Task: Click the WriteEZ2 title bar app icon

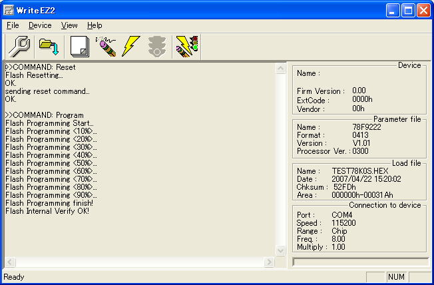Action: coord(10,10)
